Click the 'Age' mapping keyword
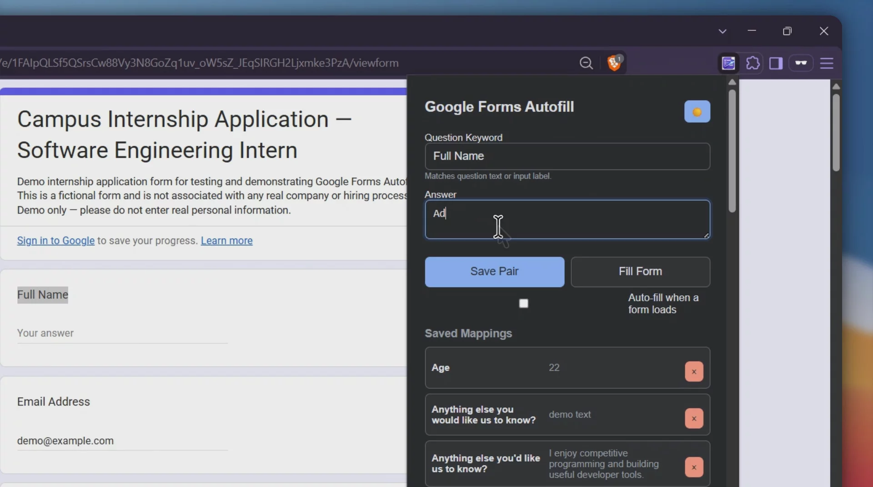This screenshot has width=873, height=487. click(x=441, y=368)
